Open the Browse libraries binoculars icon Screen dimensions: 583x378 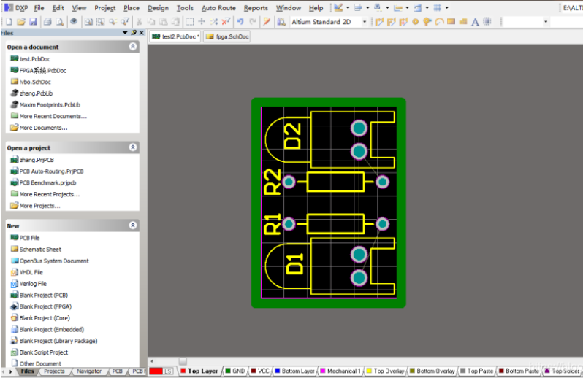pos(281,22)
